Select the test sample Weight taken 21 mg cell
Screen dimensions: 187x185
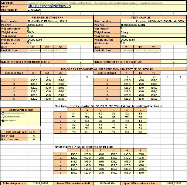(153, 32)
